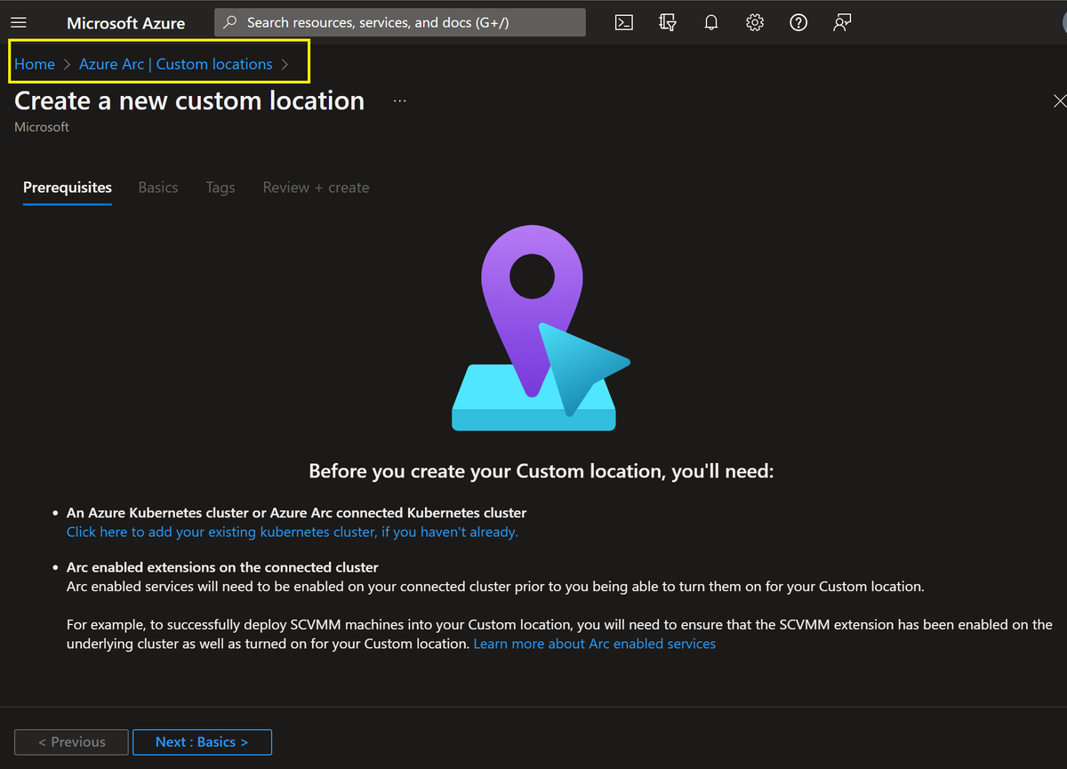Open the Directories and subscriptions filter icon
Image resolution: width=1067 pixels, height=769 pixels.
pyautogui.click(x=668, y=23)
